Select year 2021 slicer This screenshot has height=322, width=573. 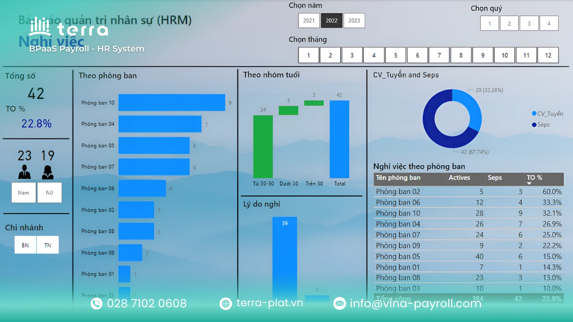click(x=309, y=20)
